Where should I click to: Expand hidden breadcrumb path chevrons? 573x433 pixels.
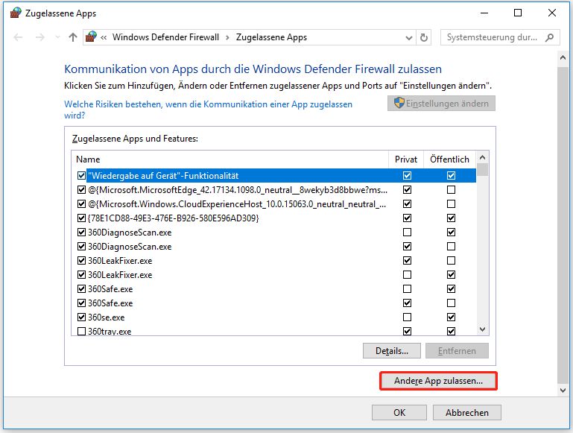tap(104, 37)
